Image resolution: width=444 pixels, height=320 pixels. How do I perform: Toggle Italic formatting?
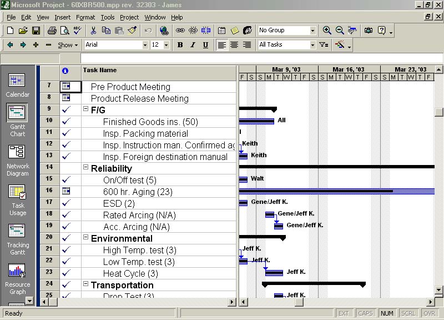(x=193, y=45)
